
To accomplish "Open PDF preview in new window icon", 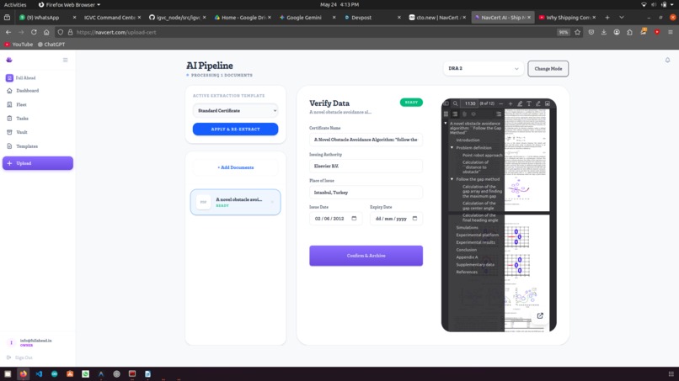I will [540, 315].
